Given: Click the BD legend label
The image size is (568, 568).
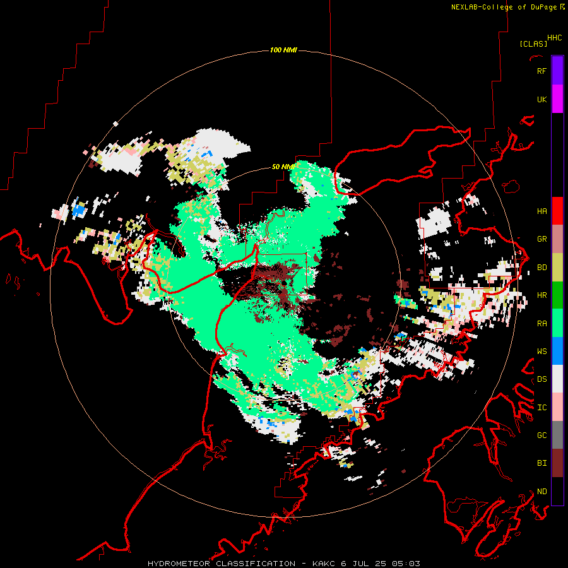Looking at the screenshot, I should [x=541, y=268].
